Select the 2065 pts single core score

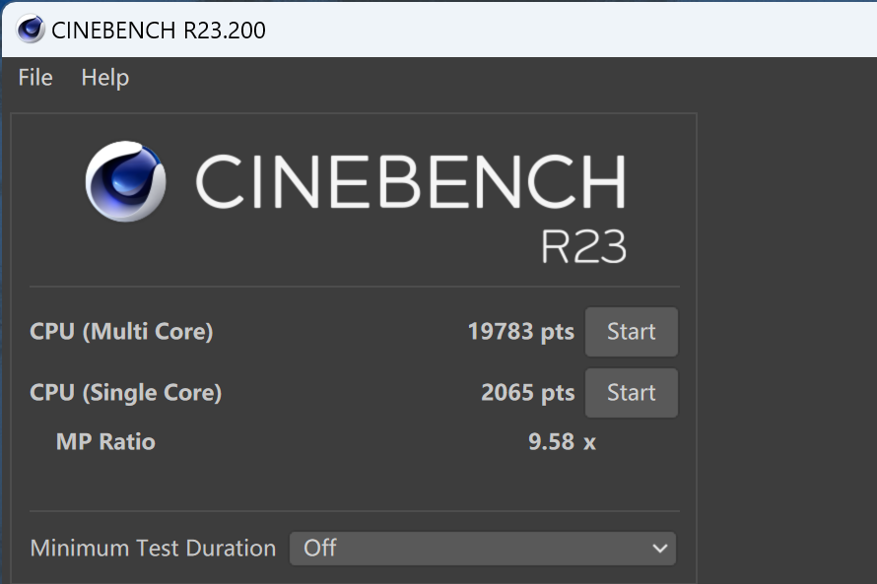point(527,392)
